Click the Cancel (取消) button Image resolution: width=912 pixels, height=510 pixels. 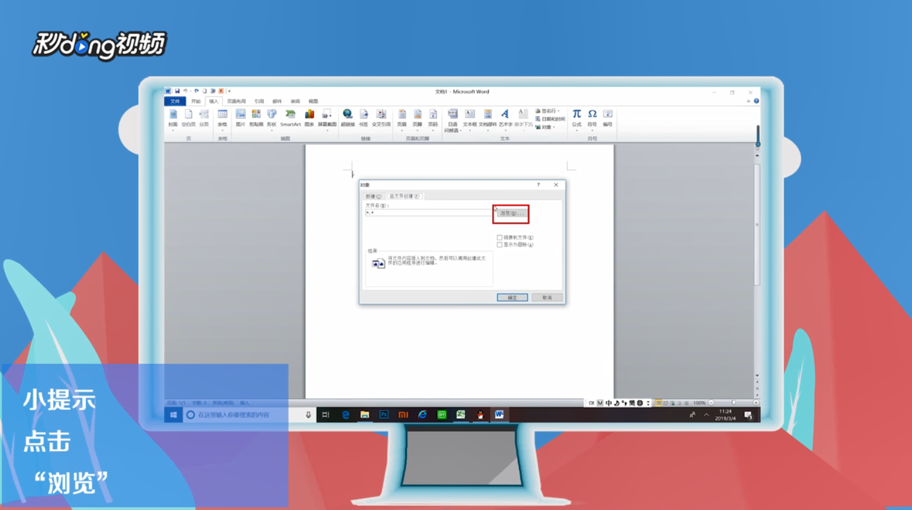[547, 297]
